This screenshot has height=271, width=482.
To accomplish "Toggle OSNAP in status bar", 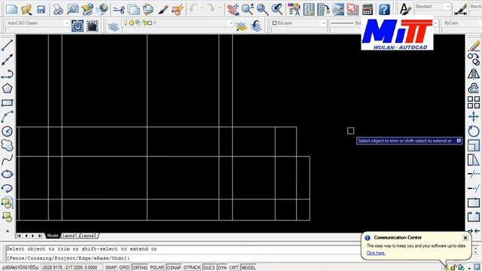I will 174,268.
